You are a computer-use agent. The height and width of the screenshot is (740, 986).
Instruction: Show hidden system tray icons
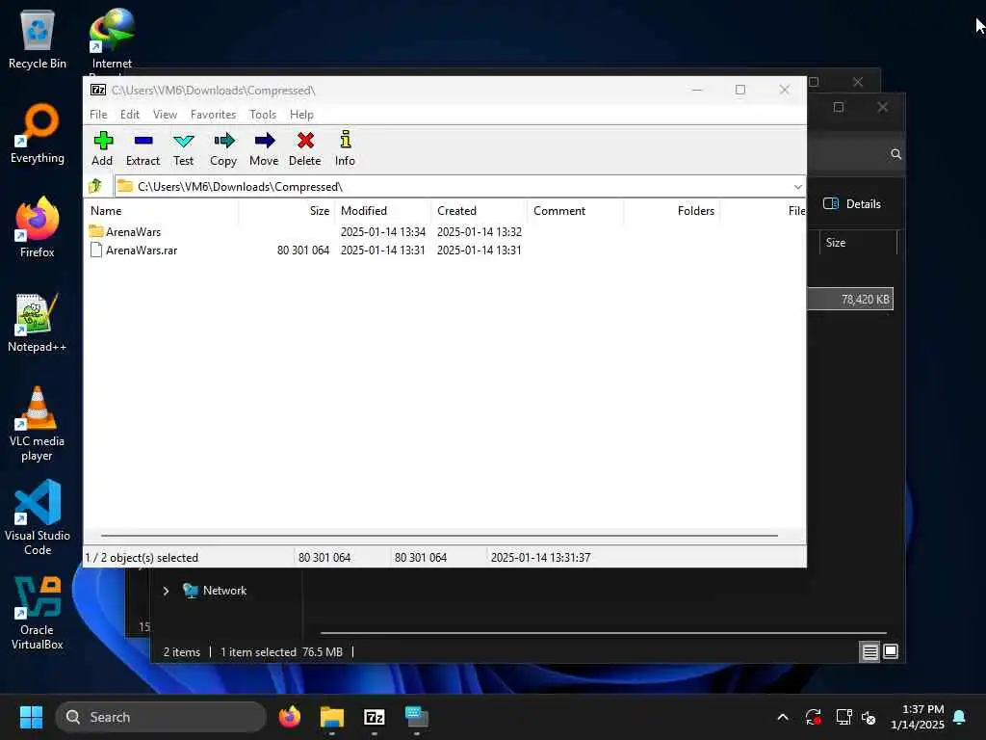click(x=783, y=717)
